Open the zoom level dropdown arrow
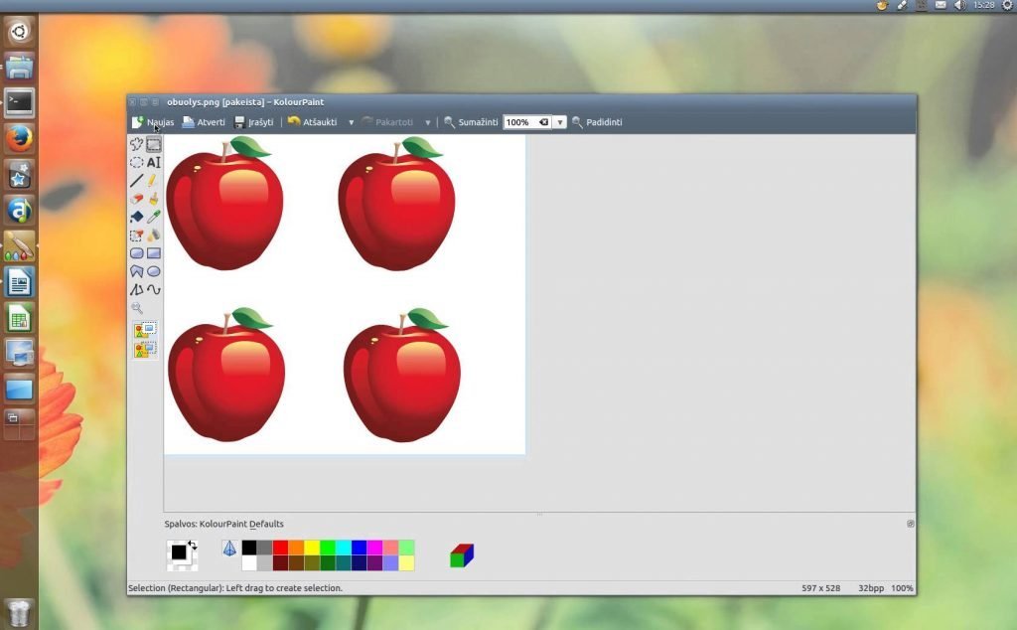Viewport: 1017px width, 630px height. [560, 122]
